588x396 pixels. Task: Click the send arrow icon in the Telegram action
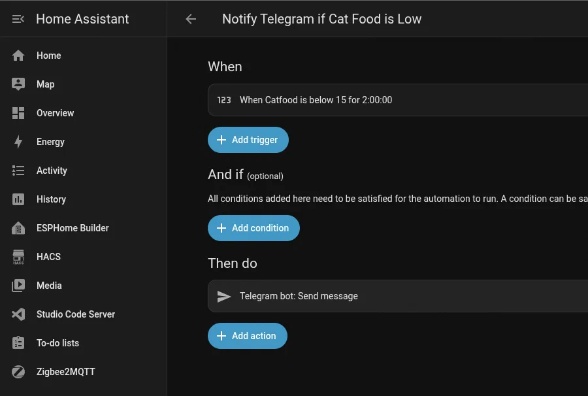(224, 296)
